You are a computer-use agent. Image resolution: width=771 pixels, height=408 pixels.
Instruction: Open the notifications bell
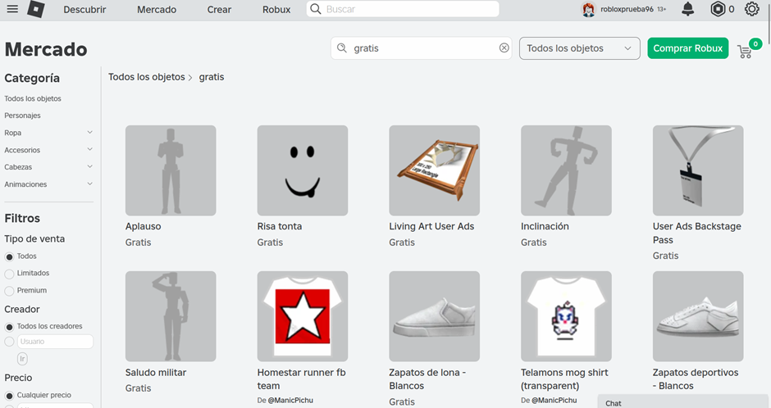point(688,9)
